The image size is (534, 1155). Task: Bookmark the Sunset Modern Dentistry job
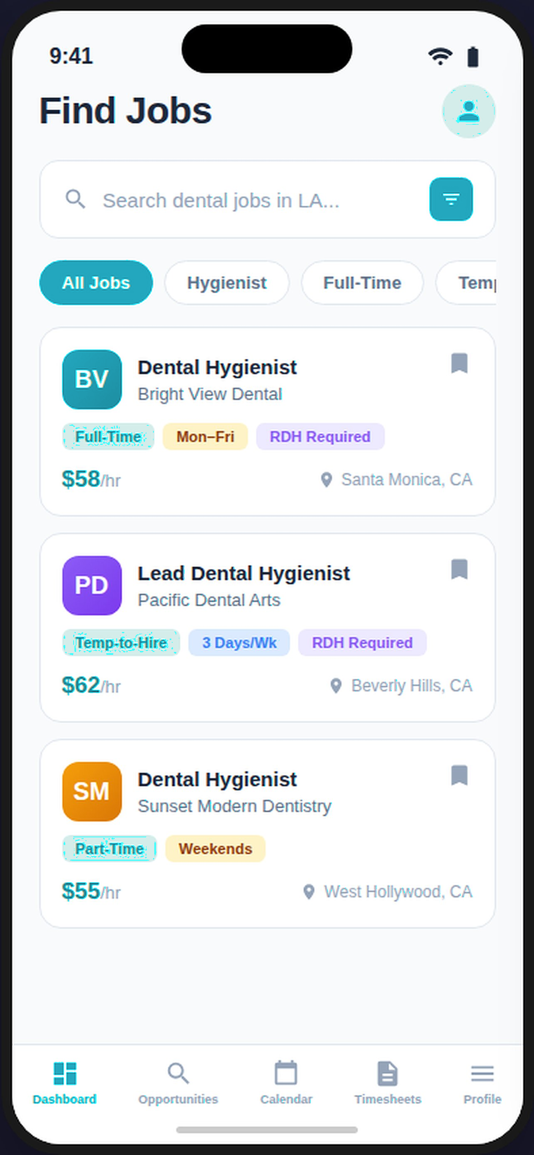(459, 775)
